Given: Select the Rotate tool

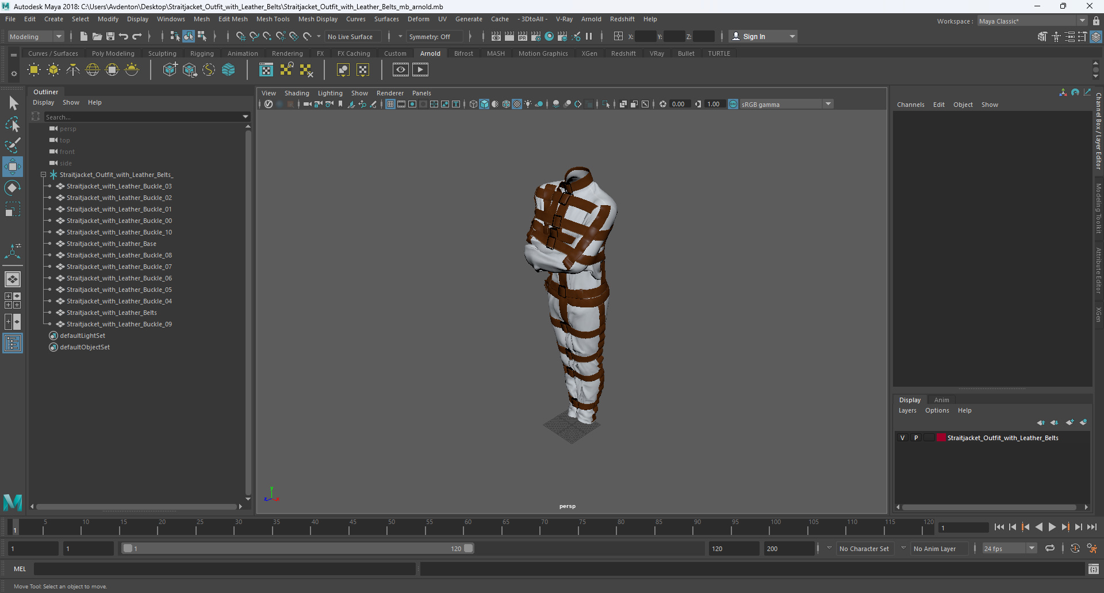Looking at the screenshot, I should point(13,188).
